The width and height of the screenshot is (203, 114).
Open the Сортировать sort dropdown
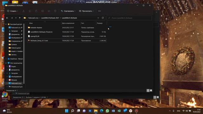tap(68, 11)
